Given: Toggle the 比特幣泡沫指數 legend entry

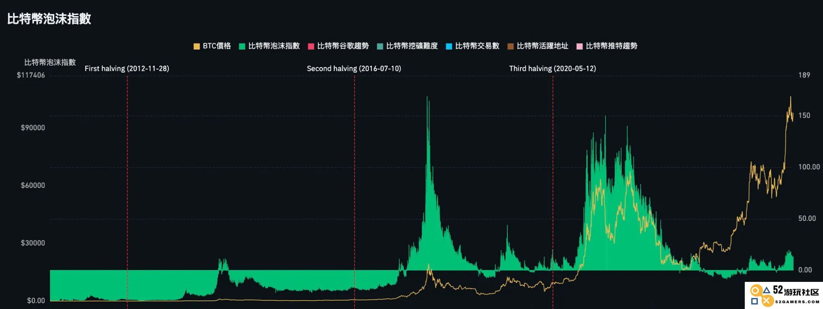Looking at the screenshot, I should tap(269, 46).
